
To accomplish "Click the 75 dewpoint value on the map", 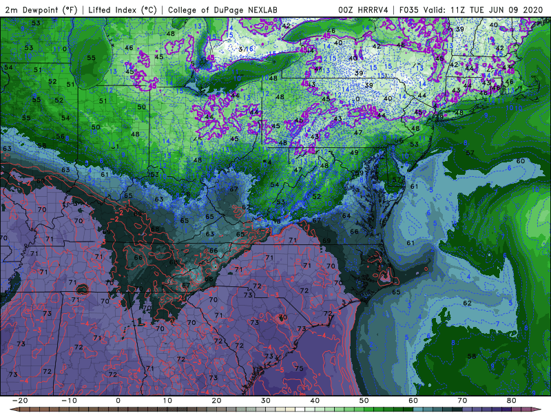I will point(299,368).
